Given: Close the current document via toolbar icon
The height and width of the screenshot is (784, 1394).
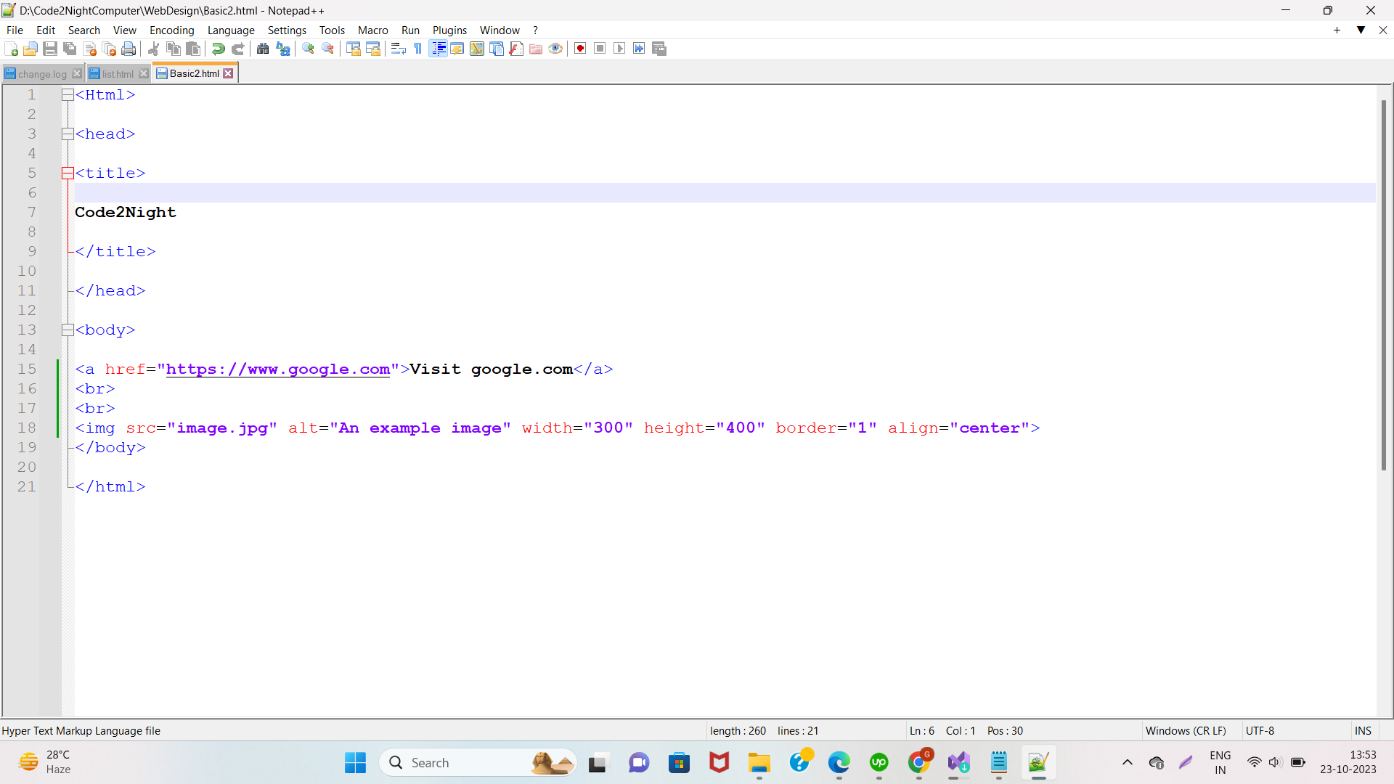Looking at the screenshot, I should tap(90, 49).
